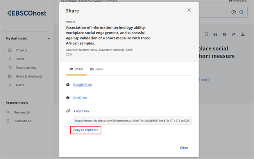Viewport: 254px width, 159px height.
Task: Click the Copy to clipboard link
Action: click(86, 130)
